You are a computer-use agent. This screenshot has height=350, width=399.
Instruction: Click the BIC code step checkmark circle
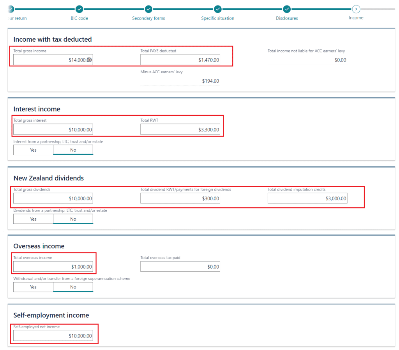coord(79,9)
